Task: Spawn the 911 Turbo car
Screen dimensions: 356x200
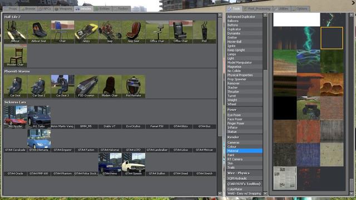Action: (x=39, y=117)
